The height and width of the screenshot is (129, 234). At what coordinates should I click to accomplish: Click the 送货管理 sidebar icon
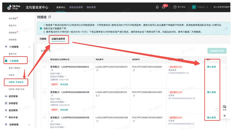(6, 96)
